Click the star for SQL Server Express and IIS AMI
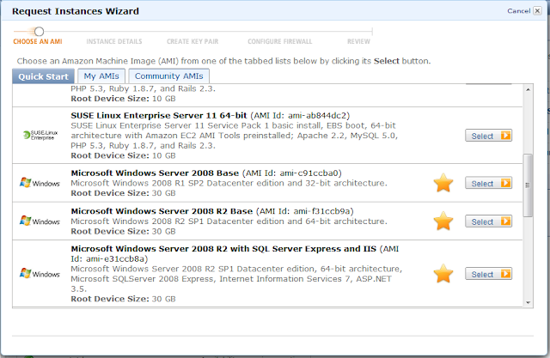The image size is (550, 358). point(443,273)
